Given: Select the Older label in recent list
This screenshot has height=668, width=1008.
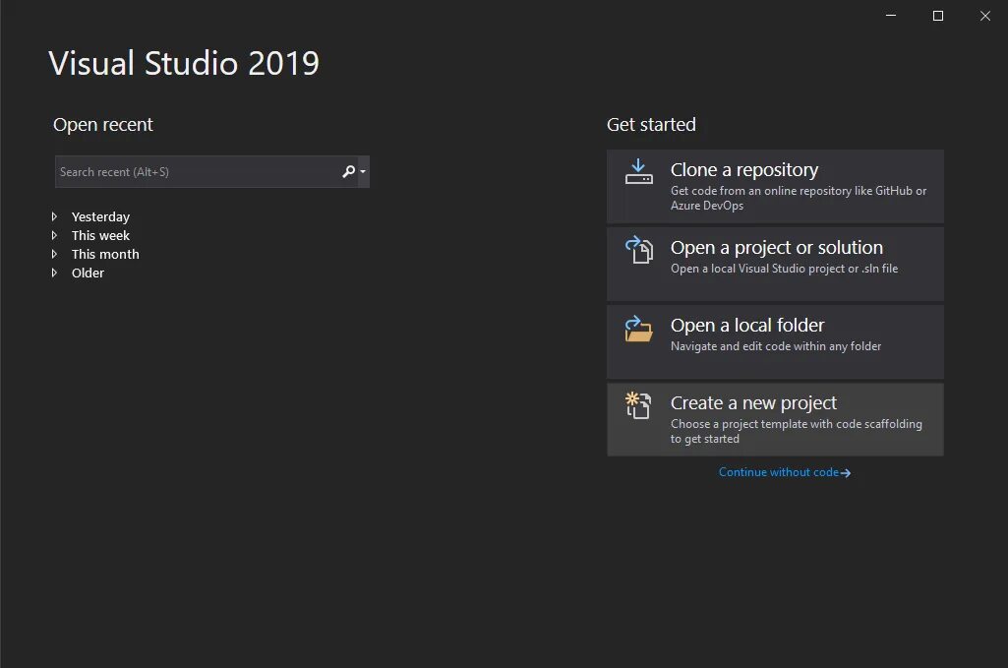Looking at the screenshot, I should tap(88, 273).
